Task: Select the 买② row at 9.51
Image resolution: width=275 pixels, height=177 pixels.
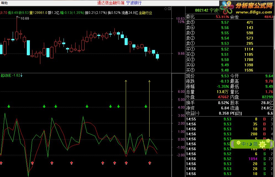Action: pyautogui.click(x=229, y=54)
